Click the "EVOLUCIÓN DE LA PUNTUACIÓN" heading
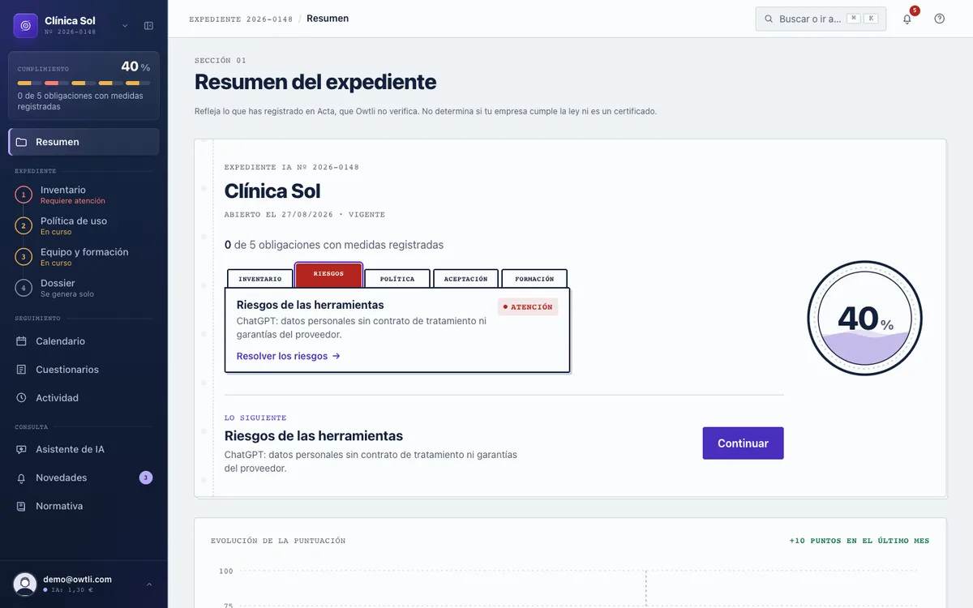 [278, 541]
